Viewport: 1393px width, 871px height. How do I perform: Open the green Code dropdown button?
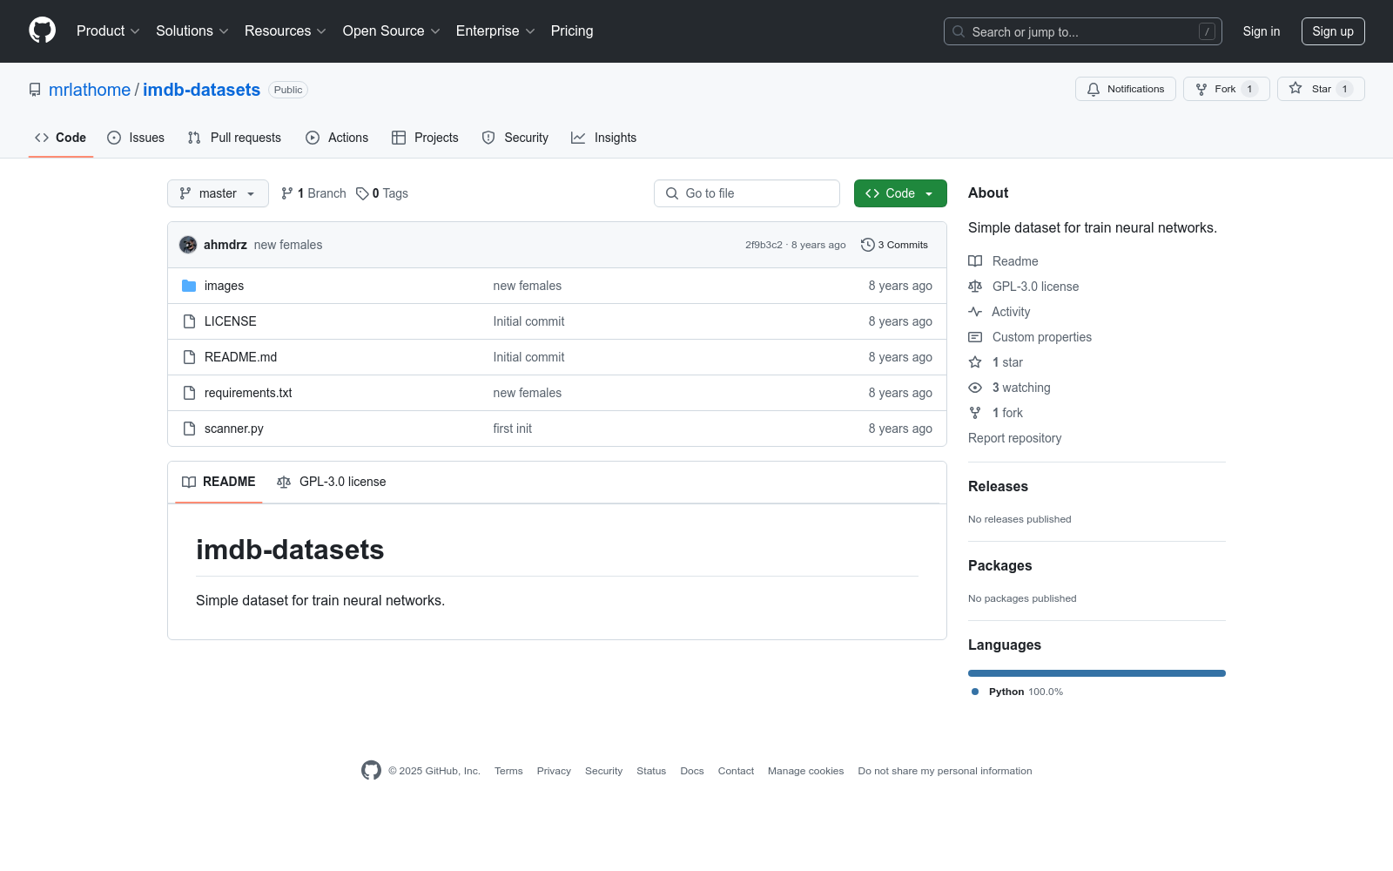pos(900,193)
